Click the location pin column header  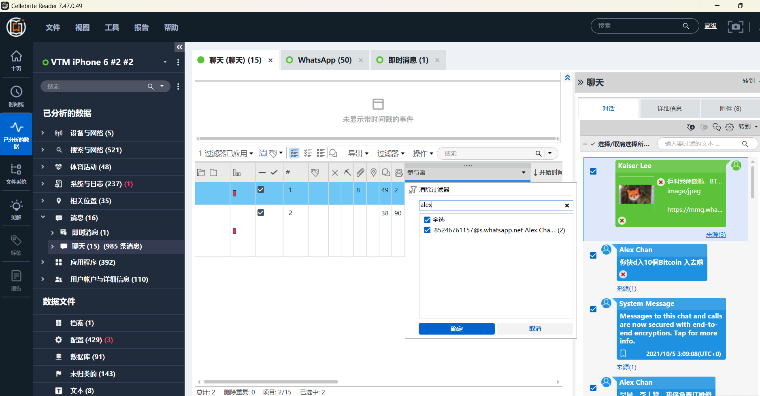point(373,173)
